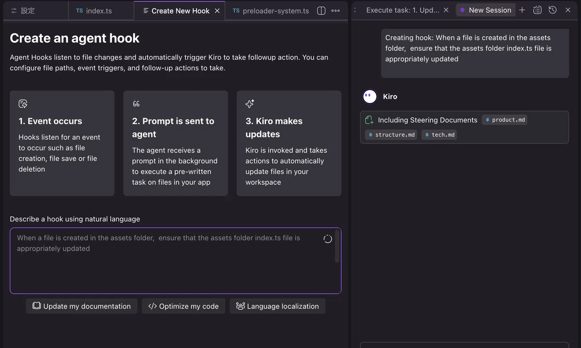Open the task list icon
The image size is (581, 348).
coord(537,10)
